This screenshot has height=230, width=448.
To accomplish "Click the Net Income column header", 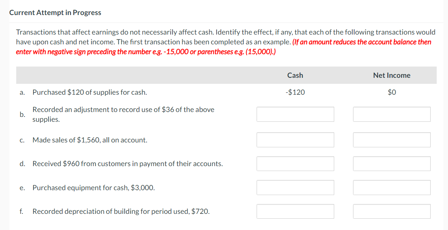I will tap(391, 75).
